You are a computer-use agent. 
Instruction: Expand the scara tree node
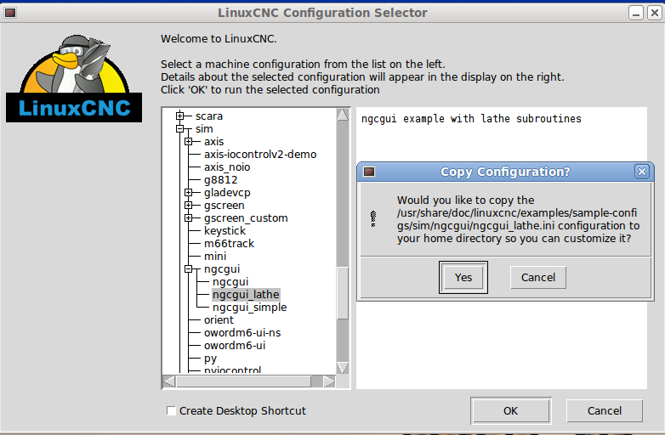(x=180, y=116)
